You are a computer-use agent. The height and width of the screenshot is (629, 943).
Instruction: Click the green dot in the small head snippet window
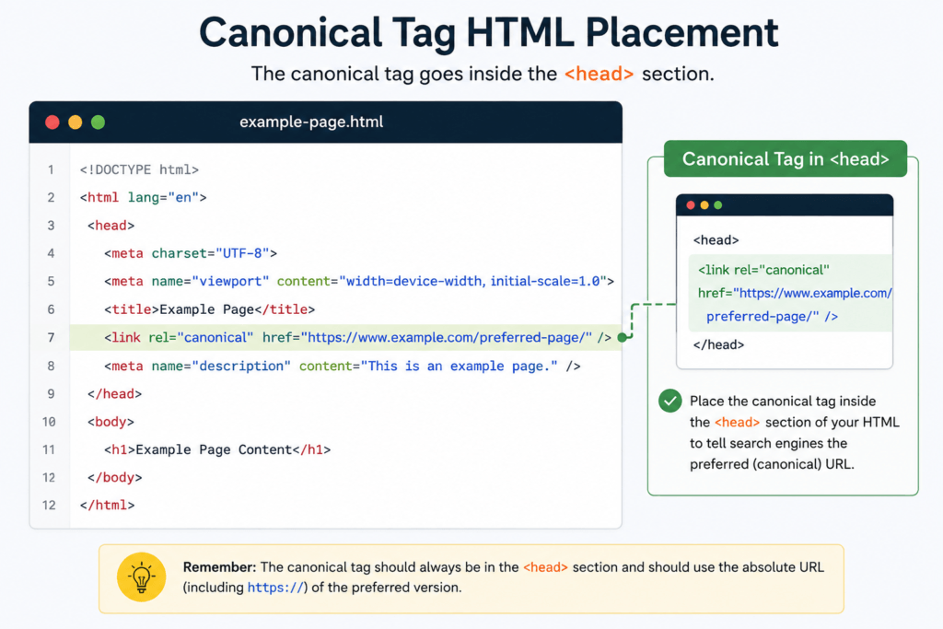(x=718, y=205)
